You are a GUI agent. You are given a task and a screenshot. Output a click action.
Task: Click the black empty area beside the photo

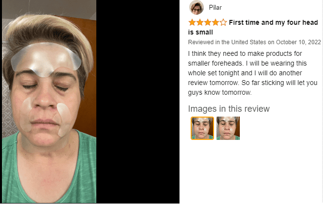pyautogui.click(x=138, y=102)
